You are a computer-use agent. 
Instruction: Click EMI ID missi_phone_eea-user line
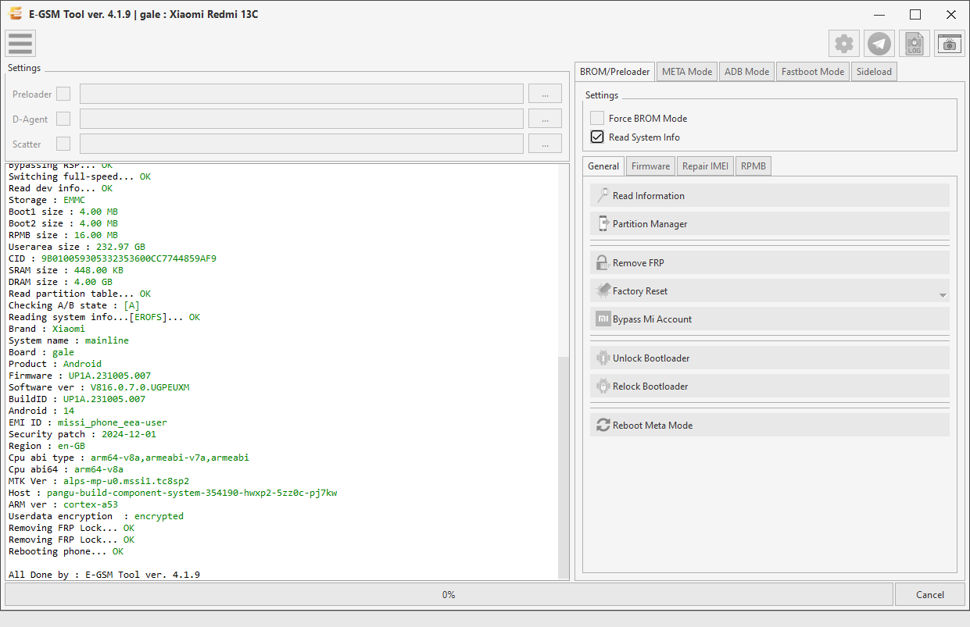click(x=88, y=422)
